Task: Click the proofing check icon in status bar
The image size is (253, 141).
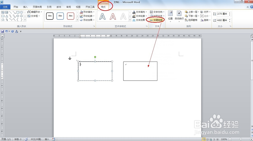Action: click(x=26, y=139)
